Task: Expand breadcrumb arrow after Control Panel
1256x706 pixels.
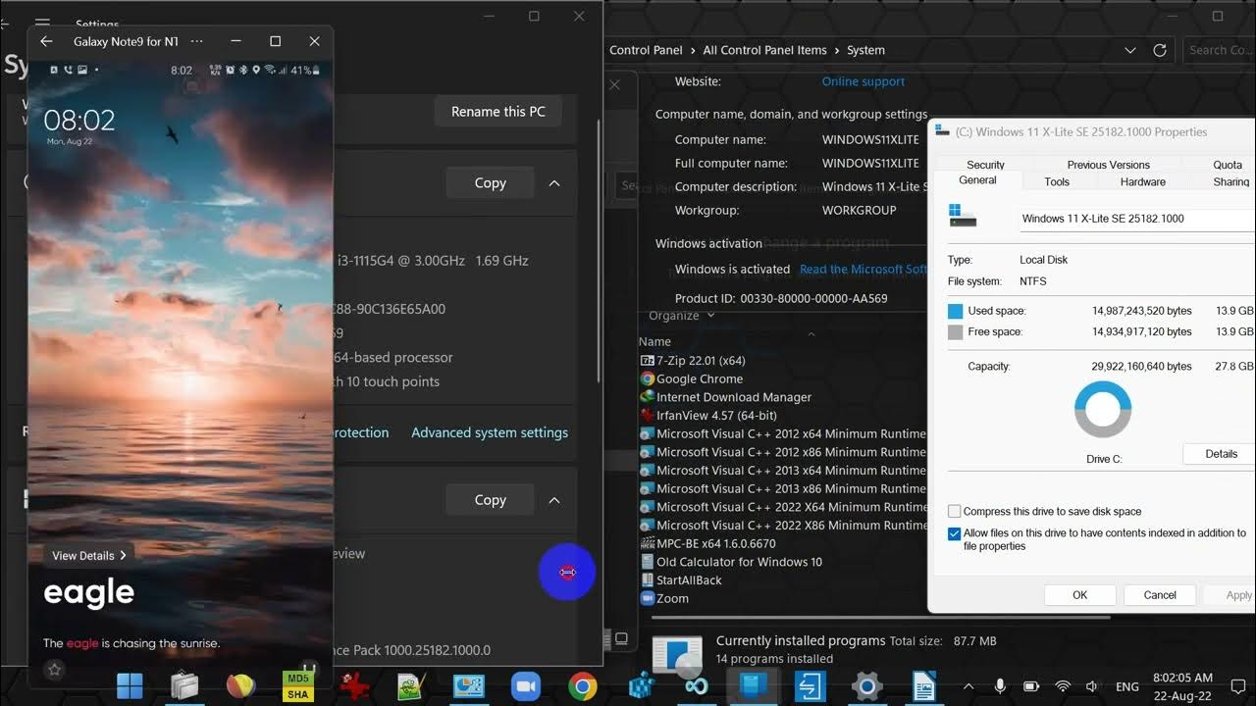Action: tap(693, 50)
